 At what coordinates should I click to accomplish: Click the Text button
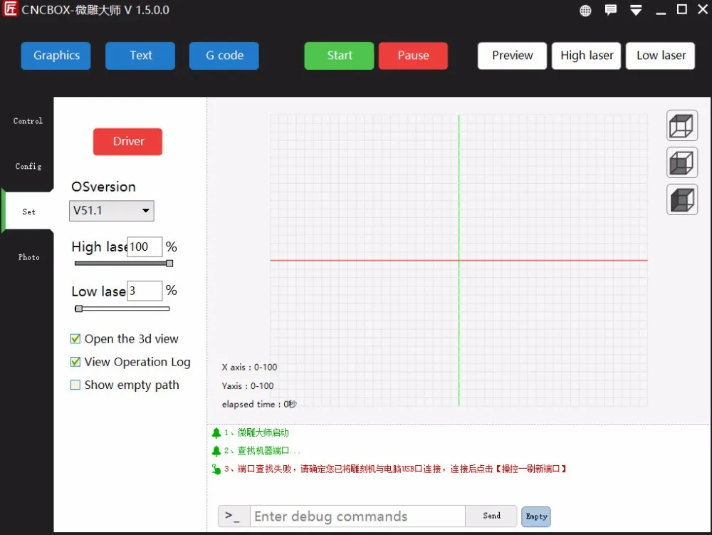pos(140,56)
